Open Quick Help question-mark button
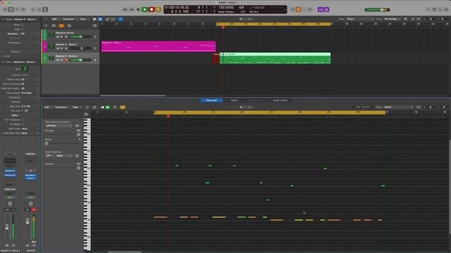 point(17,9)
